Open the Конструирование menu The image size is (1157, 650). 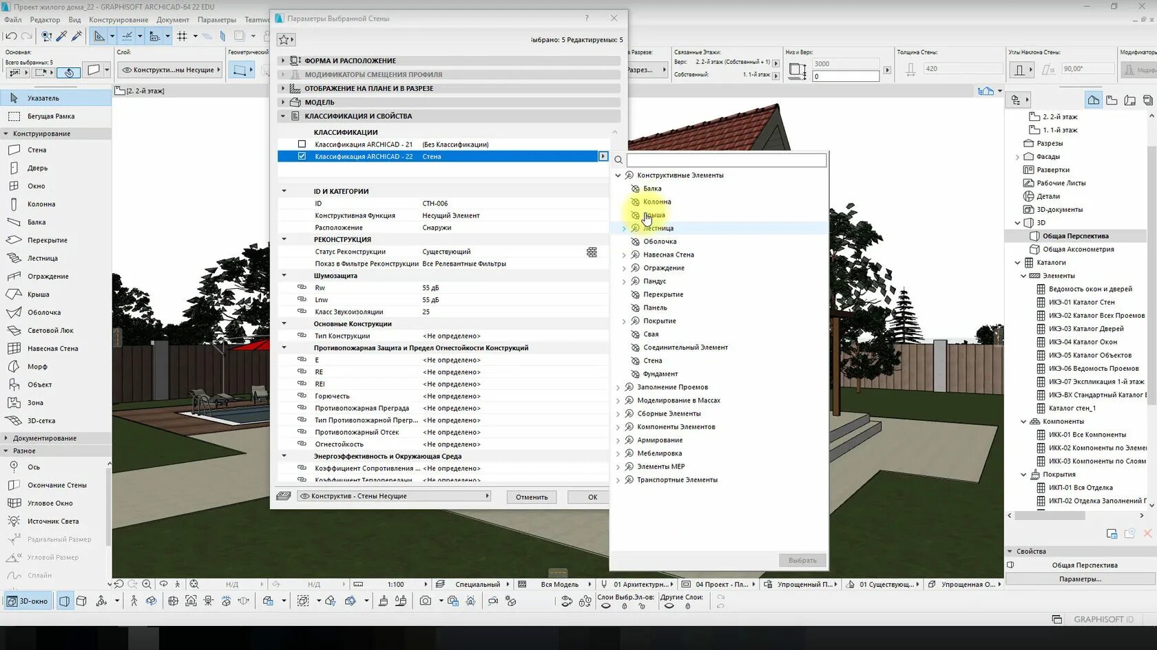coord(118,20)
